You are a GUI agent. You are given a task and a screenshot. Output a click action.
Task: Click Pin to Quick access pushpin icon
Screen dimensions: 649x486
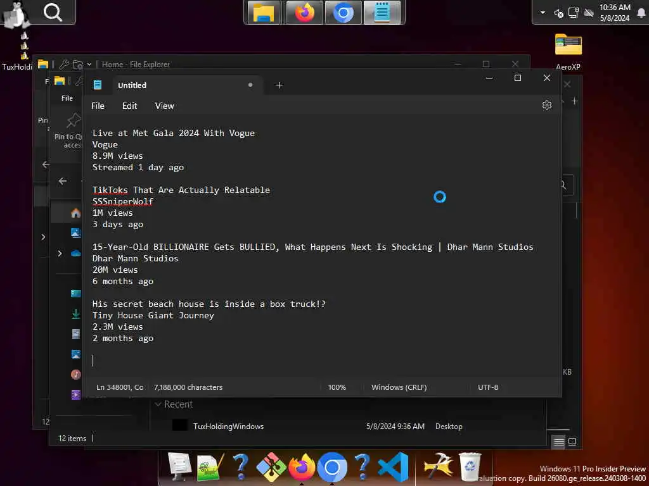coord(74,120)
